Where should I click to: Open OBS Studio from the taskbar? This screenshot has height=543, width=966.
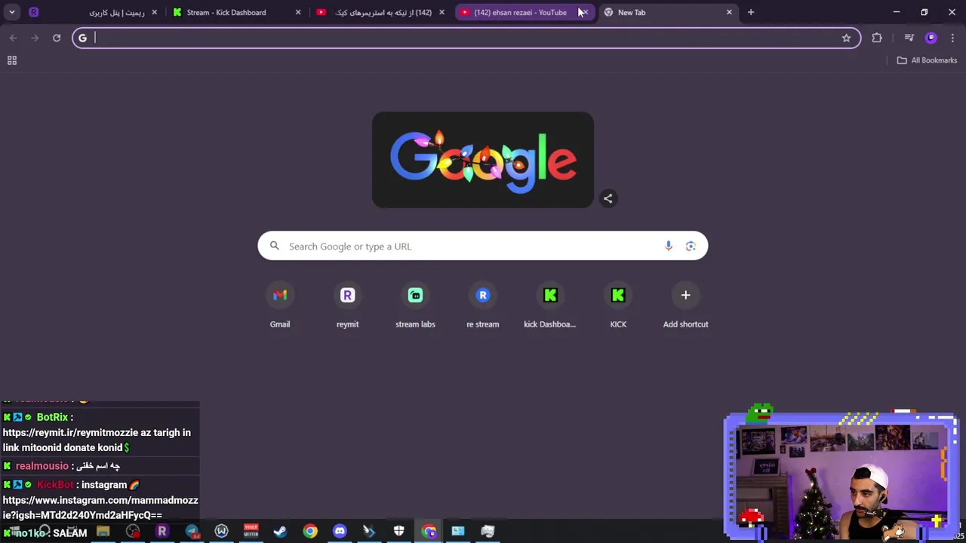[x=133, y=532]
